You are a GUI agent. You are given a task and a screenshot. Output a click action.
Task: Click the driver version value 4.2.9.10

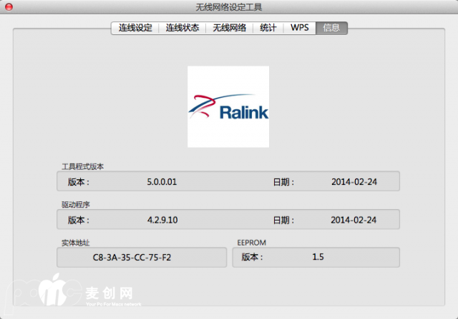pyautogui.click(x=162, y=220)
